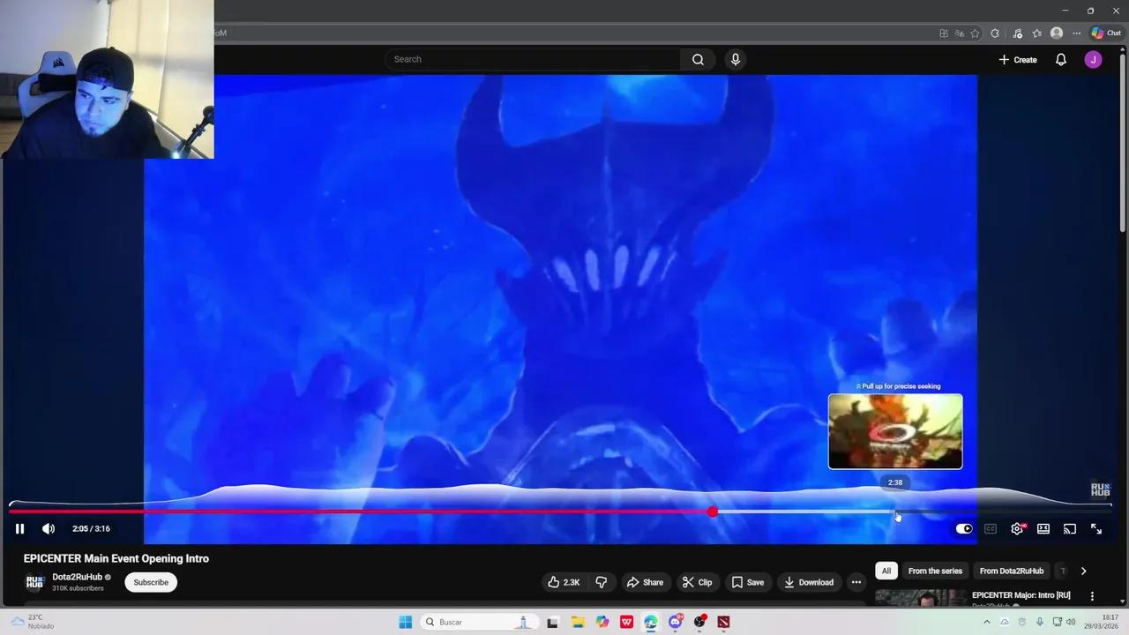Open options for EPICENTER Major Intro video
Image resolution: width=1129 pixels, height=635 pixels.
(x=1092, y=596)
